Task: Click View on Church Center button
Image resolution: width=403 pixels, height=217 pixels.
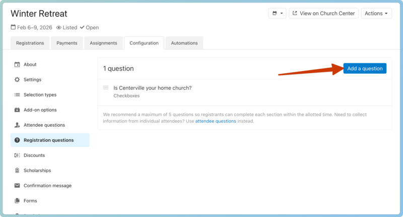Action: (x=323, y=14)
